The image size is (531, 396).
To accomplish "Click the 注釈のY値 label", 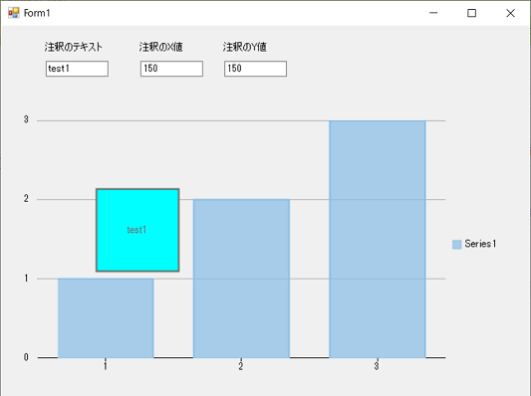I will (244, 47).
